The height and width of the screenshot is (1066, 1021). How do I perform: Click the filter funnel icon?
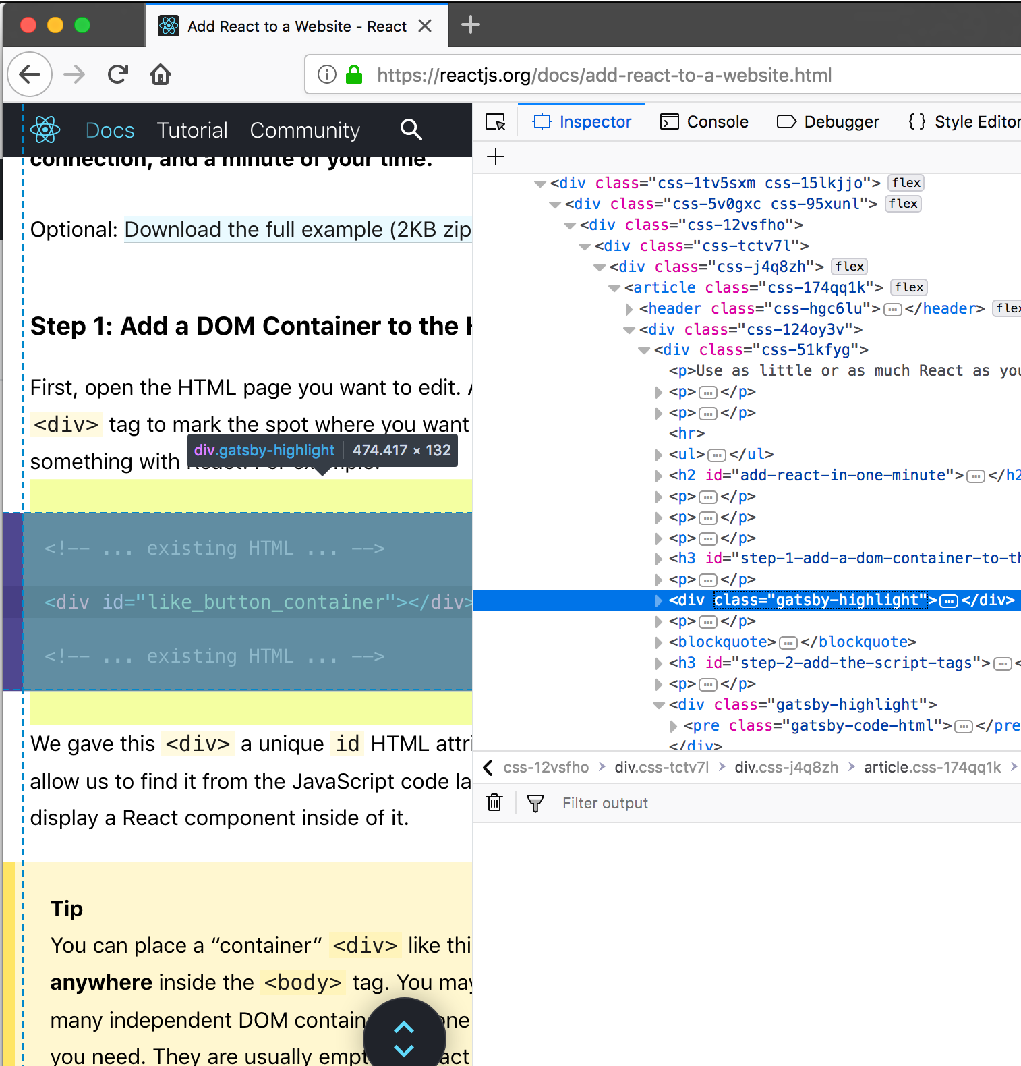(535, 803)
